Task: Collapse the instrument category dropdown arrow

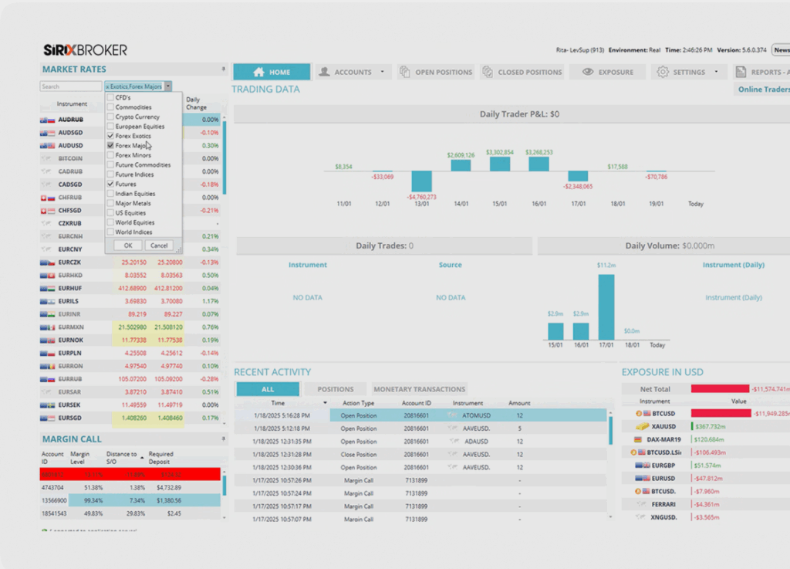Action: (167, 86)
